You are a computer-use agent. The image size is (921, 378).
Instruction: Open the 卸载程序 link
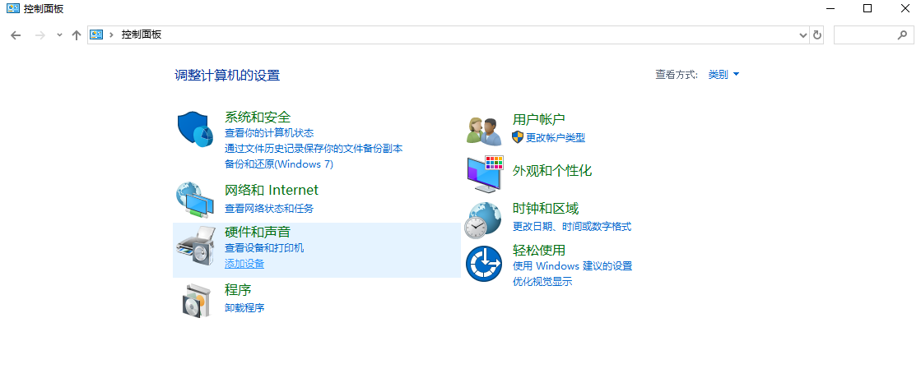coord(244,308)
